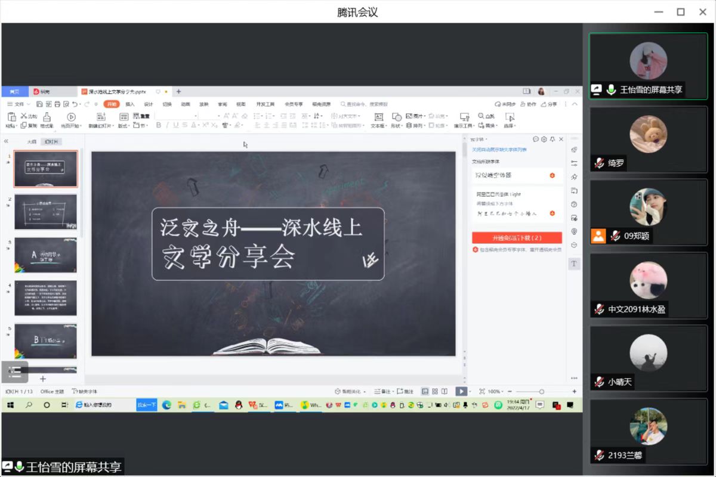Expand the 文件 menu dropdown

(18, 104)
